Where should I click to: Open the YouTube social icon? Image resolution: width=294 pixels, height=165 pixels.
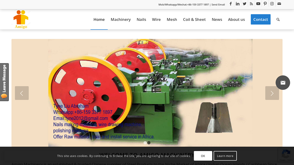258,4
